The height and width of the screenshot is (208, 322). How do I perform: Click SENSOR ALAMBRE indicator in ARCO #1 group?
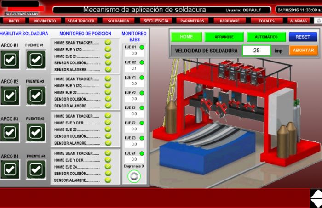pos(108,69)
